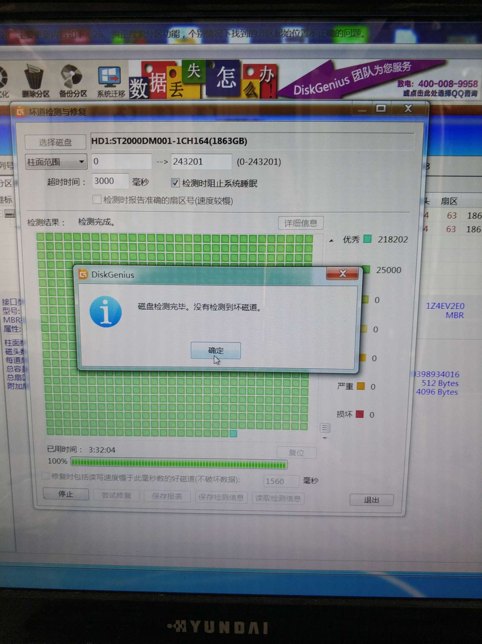Screen dimensions: 482x644
Task: Click the bad track window title icon
Action: point(20,112)
